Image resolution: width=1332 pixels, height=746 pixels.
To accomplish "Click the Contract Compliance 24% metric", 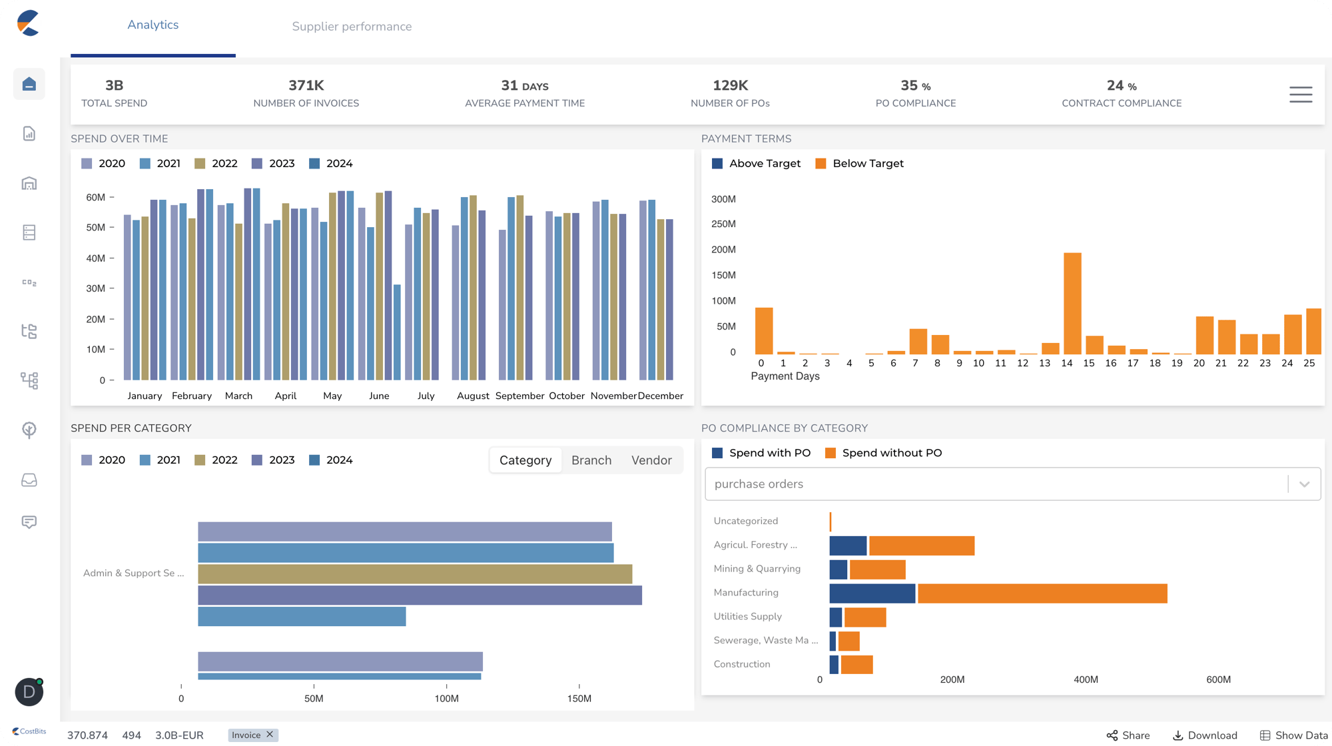I will click(1122, 93).
